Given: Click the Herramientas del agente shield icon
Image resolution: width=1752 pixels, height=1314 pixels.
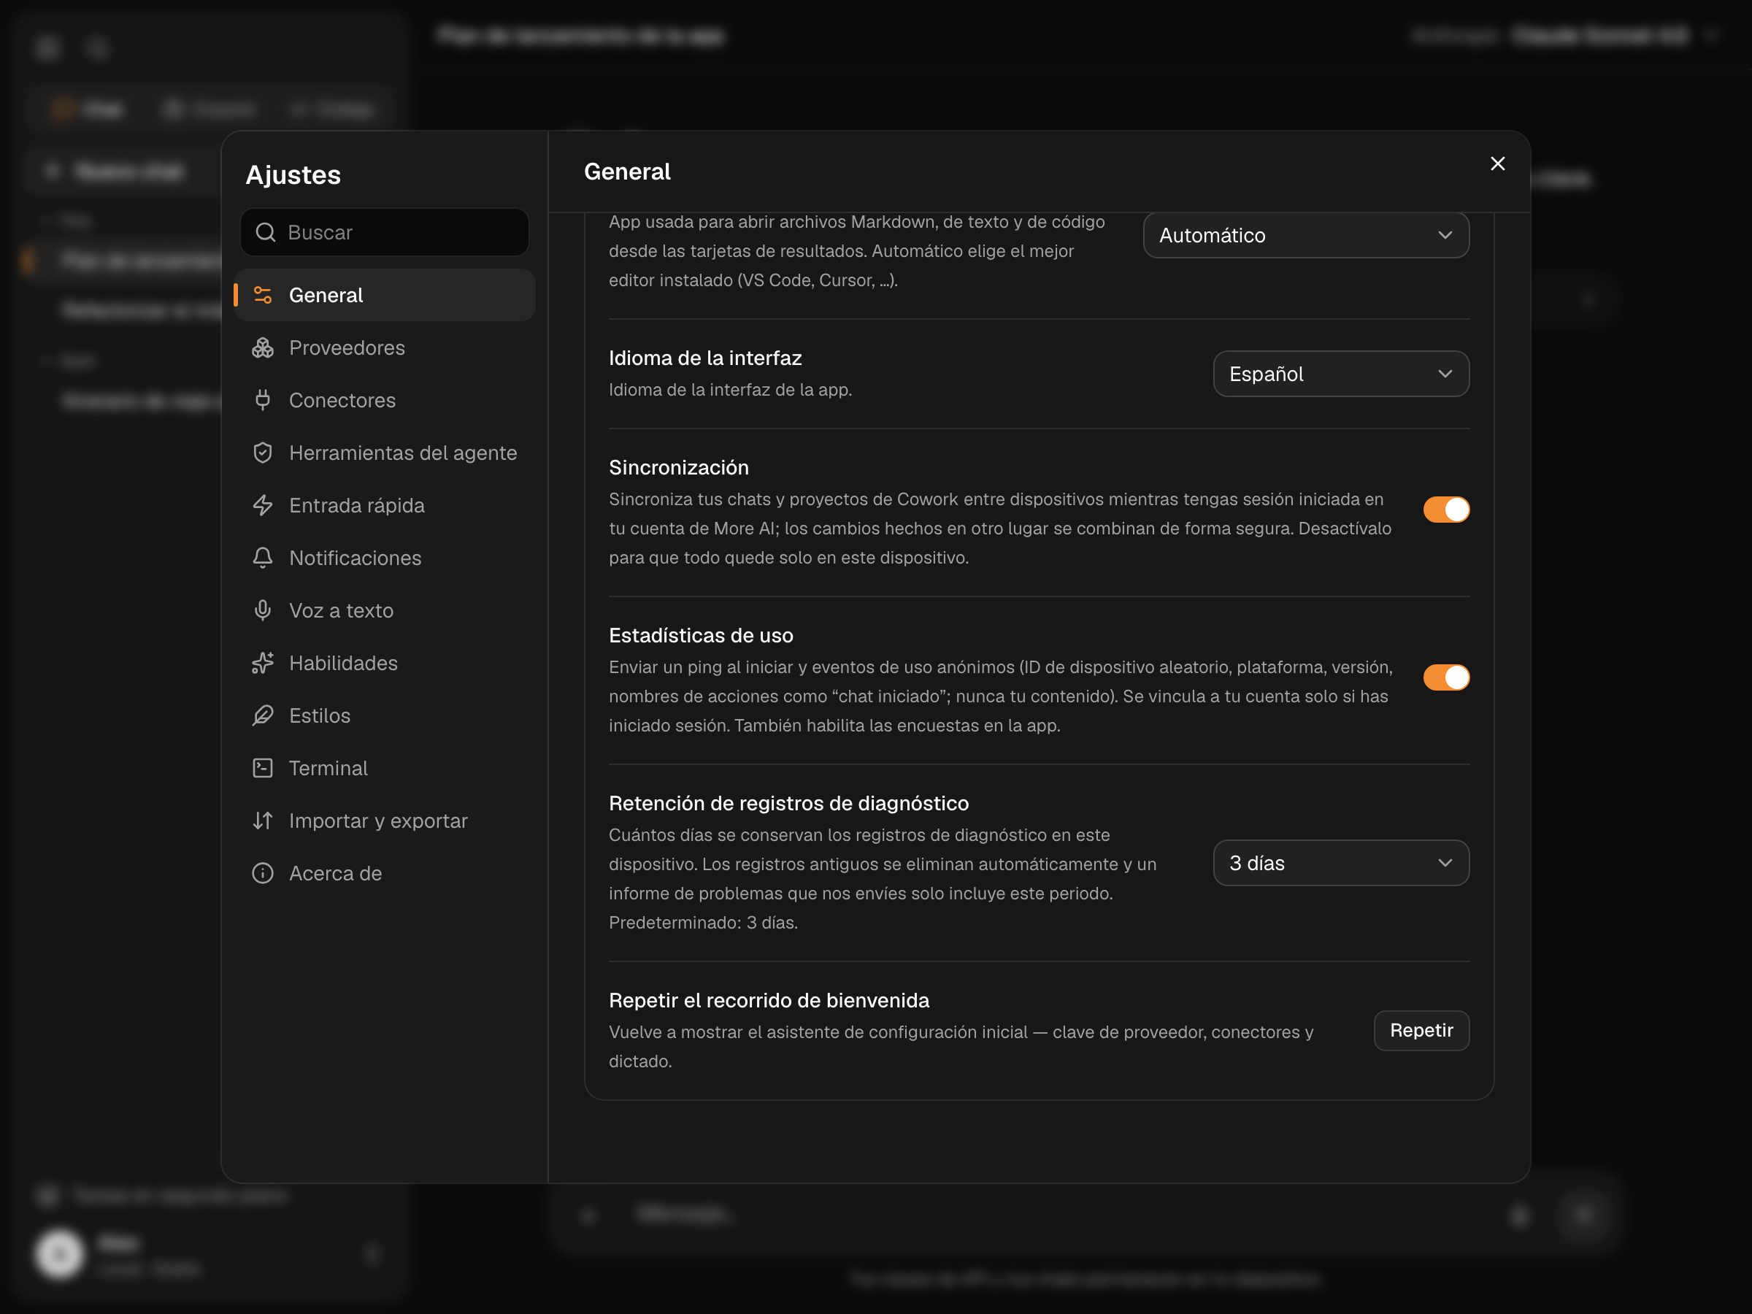Looking at the screenshot, I should [262, 453].
